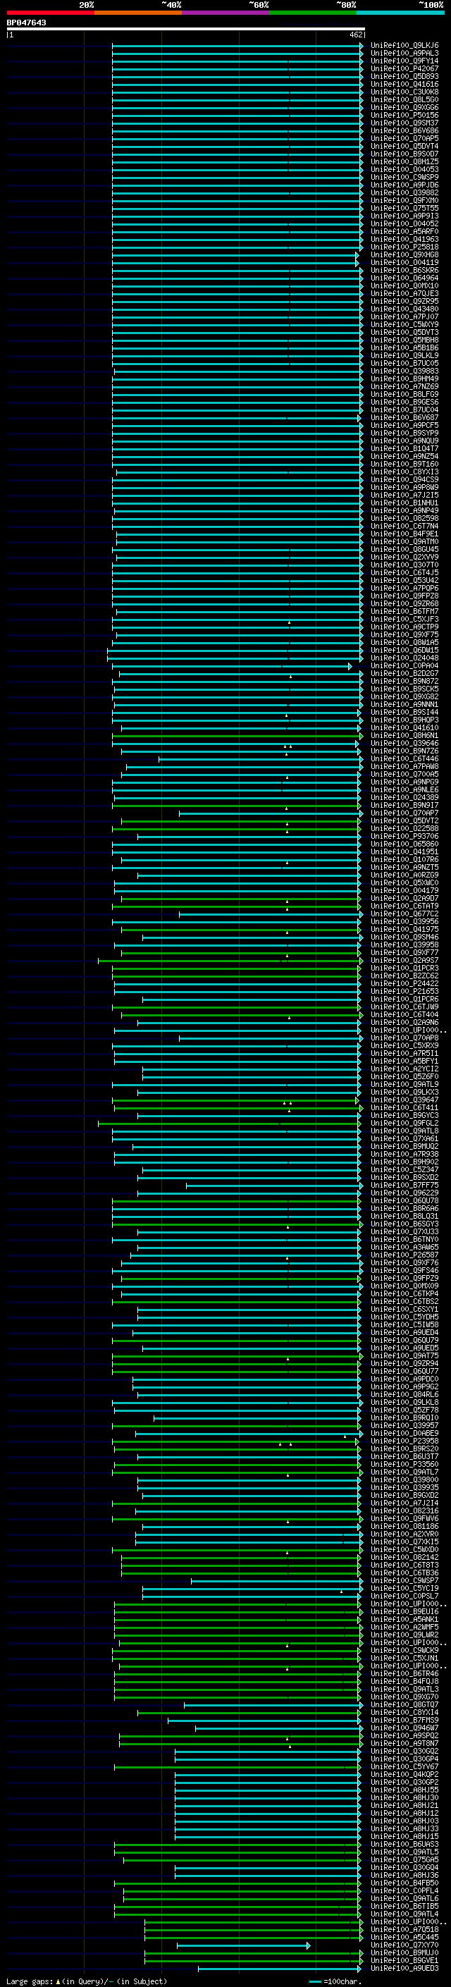
Task: Select hit label UniRef100_A9P913
Action: coord(404,216)
